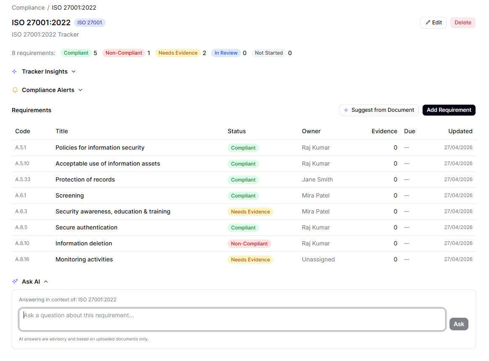Screen dimensions: 489x361
Task: Open Protection of records requirement
Action: (85, 179)
